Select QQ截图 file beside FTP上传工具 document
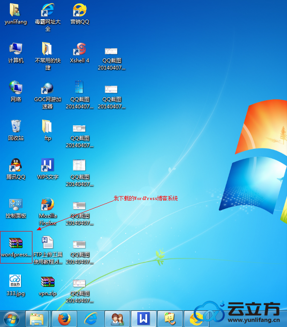287x327 pixels. coord(80,252)
